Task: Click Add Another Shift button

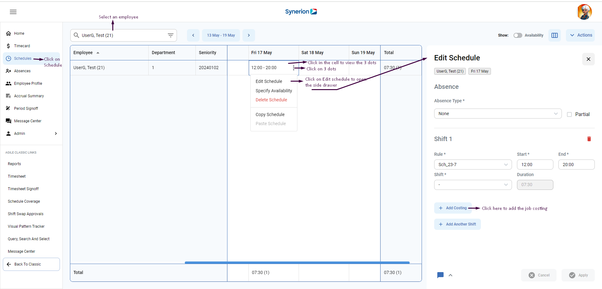Action: 457,224
